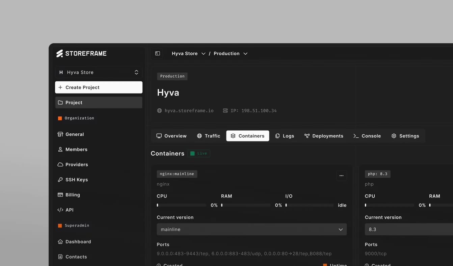Click the Members person icon

click(x=60, y=149)
